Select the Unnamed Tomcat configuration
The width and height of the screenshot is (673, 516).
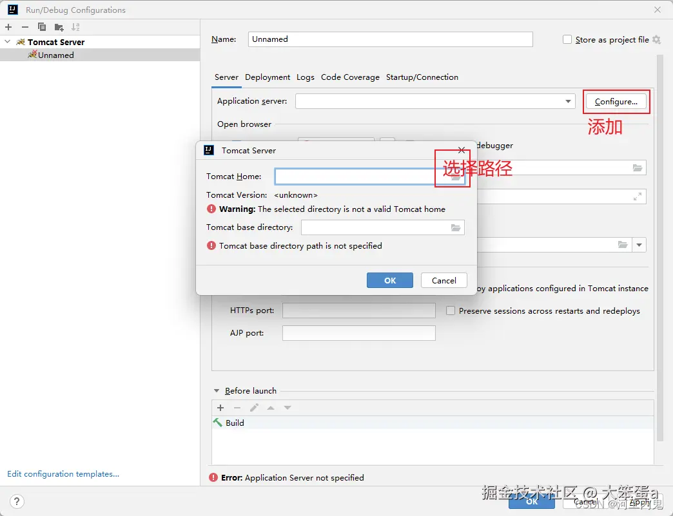[99, 55]
